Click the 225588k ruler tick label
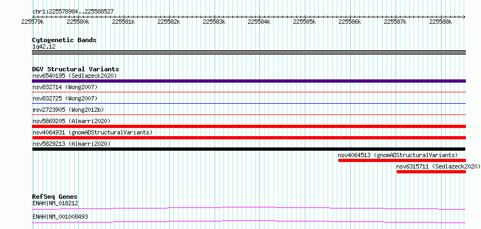The width and height of the screenshot is (481, 229). pyautogui.click(x=441, y=22)
